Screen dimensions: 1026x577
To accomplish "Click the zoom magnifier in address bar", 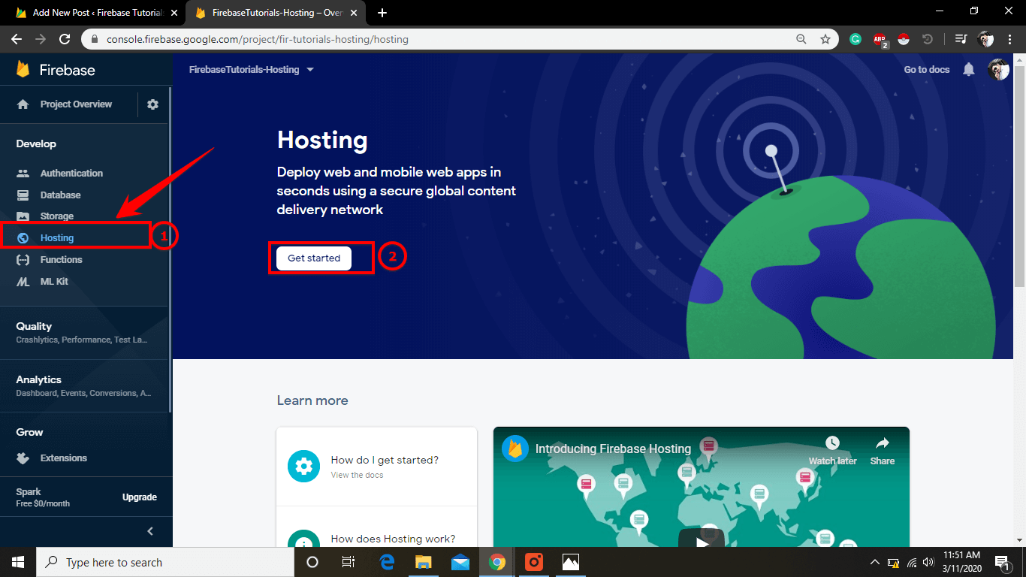I will click(x=802, y=39).
